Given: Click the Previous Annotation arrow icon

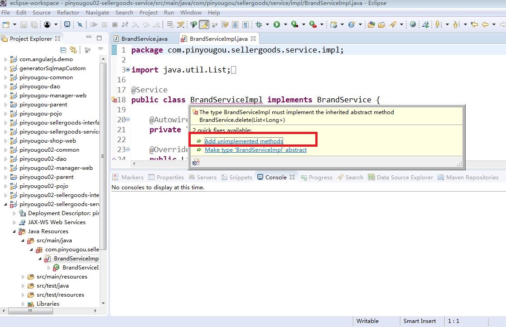Looking at the screenshot, I should coord(456,24).
